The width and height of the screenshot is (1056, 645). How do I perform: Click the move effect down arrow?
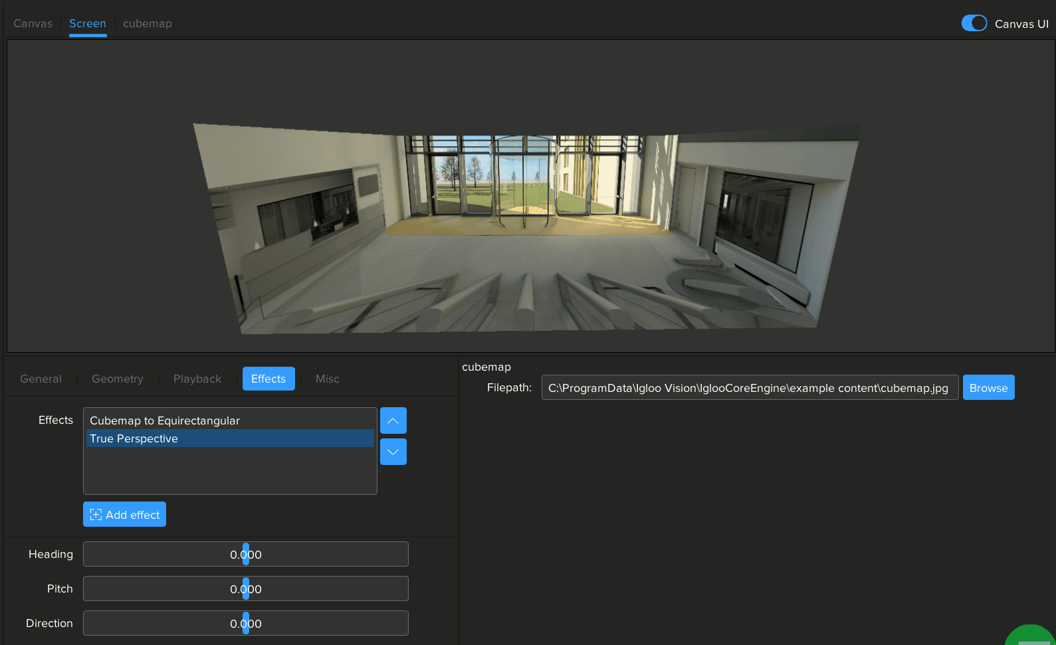pyautogui.click(x=393, y=452)
